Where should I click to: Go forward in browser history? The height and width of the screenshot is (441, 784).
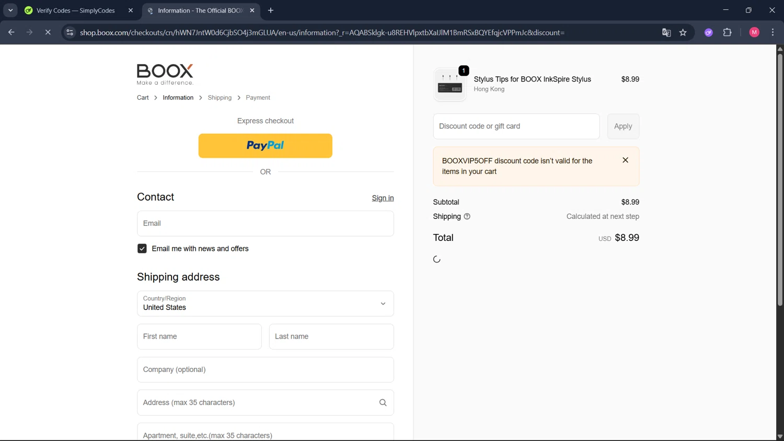pos(29,32)
